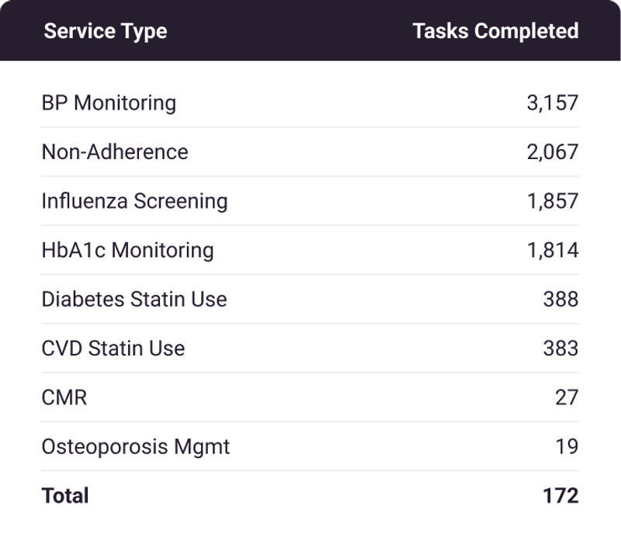Click the 19 Osteoporosis Mgmt count
The image size is (621, 534).
(x=569, y=447)
